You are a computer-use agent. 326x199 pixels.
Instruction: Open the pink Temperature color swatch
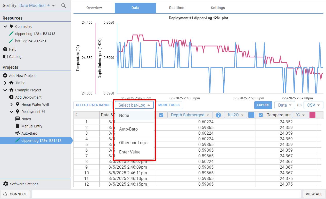[312, 115]
